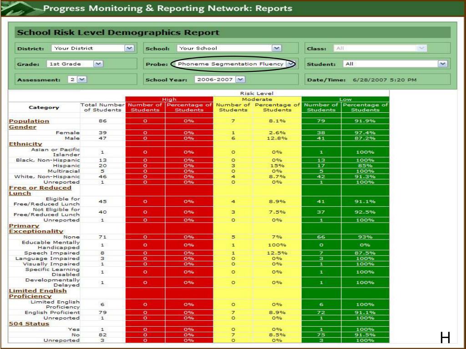The height and width of the screenshot is (349, 466).
Task: Open the School dropdown
Action: [x=229, y=48]
